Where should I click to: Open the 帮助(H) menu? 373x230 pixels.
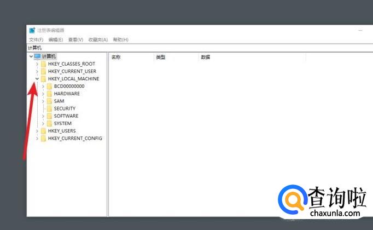(121, 39)
